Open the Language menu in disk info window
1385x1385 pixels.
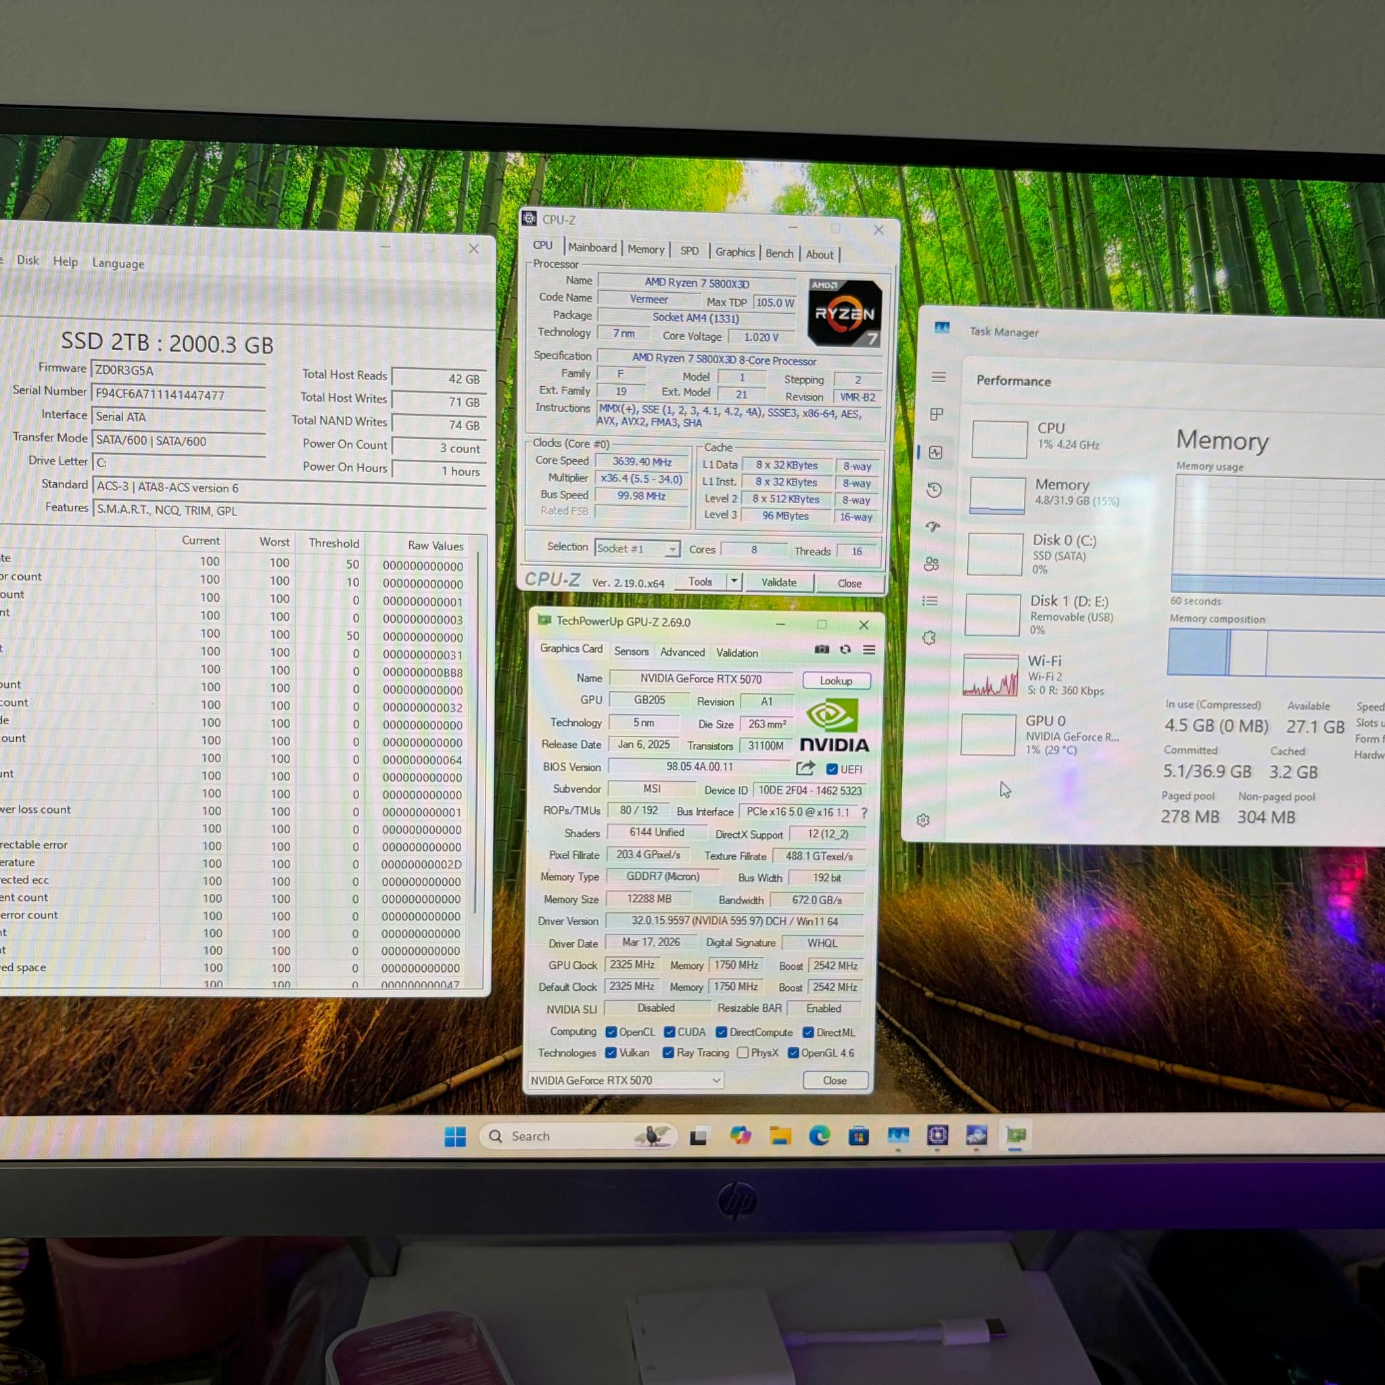[x=118, y=263]
